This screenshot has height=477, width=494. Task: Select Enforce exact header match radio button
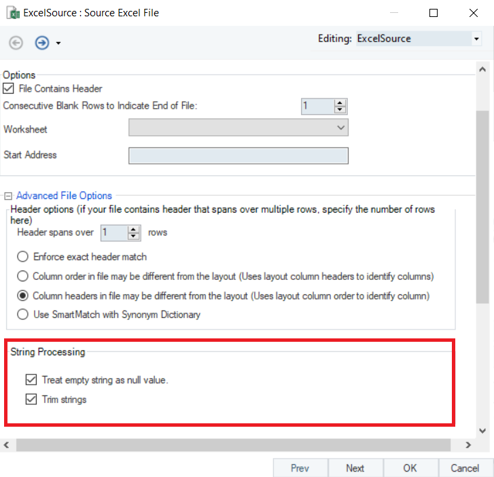(23, 257)
